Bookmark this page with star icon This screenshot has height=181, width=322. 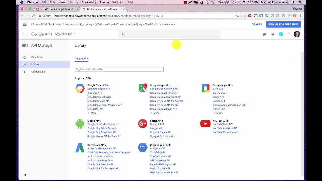(238, 16)
